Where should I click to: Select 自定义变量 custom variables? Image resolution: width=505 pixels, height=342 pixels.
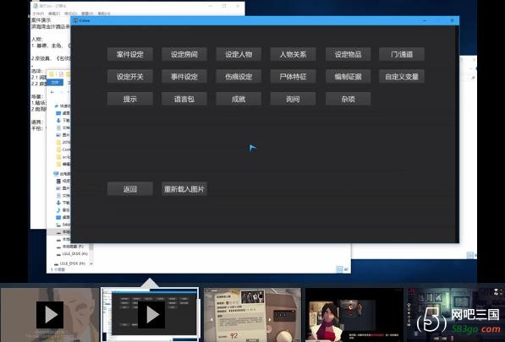click(402, 77)
